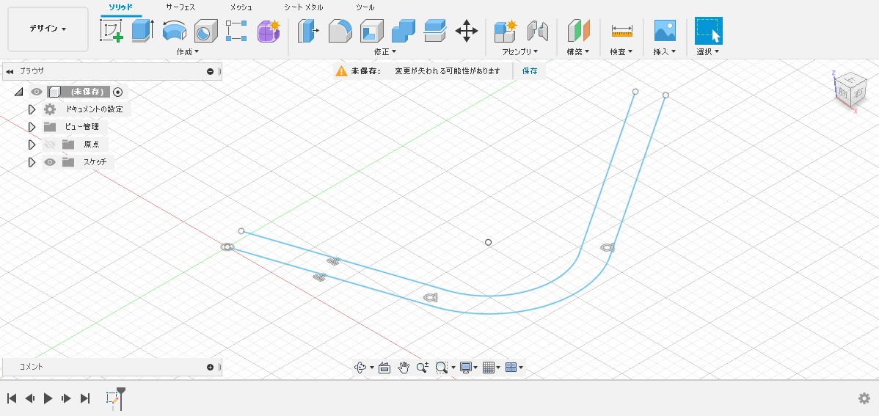
Task: Select the Press Pull tool icon
Action: point(307,31)
